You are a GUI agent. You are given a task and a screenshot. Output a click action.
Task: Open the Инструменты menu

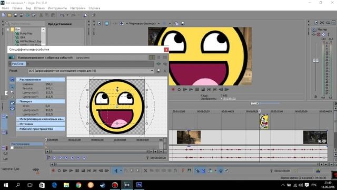click(x=57, y=8)
